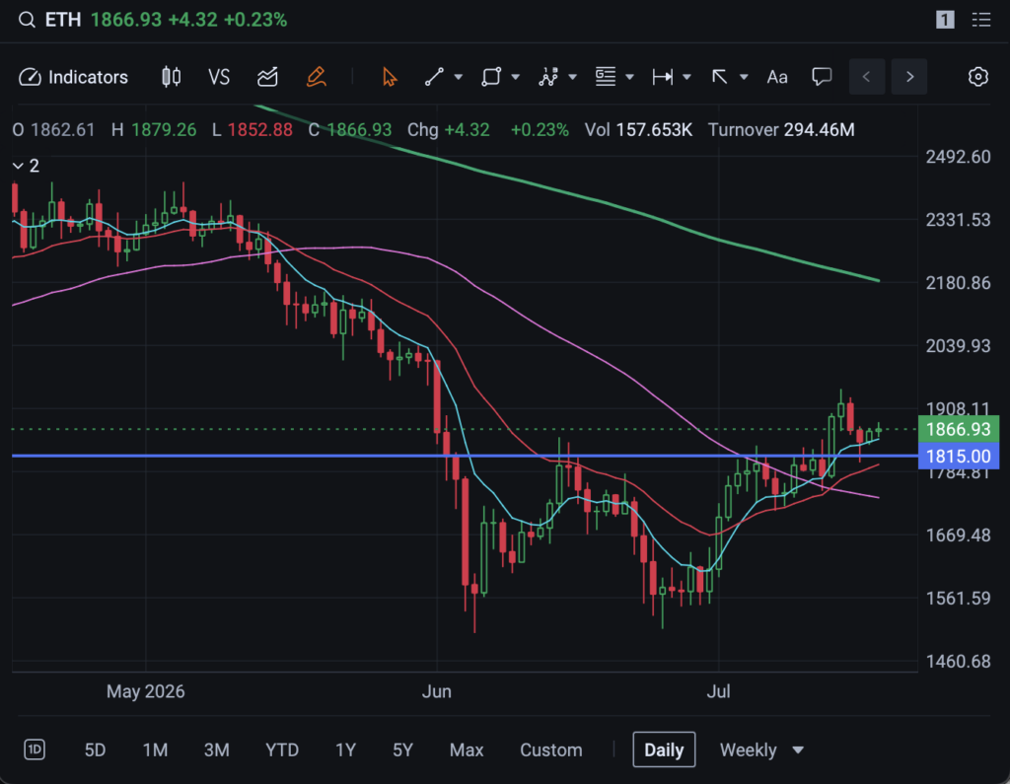Click the search magnifier icon beside ETH

(27, 20)
